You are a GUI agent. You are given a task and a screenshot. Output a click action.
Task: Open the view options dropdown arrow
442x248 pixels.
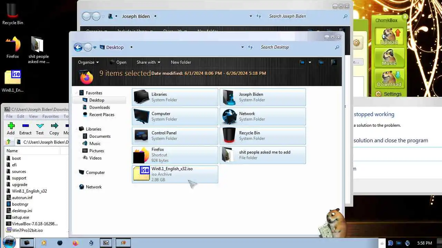(x=310, y=62)
